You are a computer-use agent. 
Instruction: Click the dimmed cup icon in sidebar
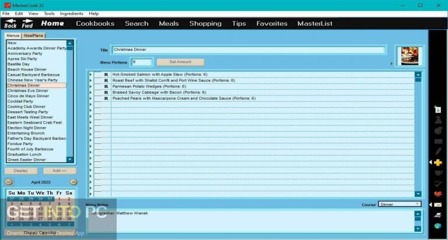pyautogui.click(x=438, y=173)
